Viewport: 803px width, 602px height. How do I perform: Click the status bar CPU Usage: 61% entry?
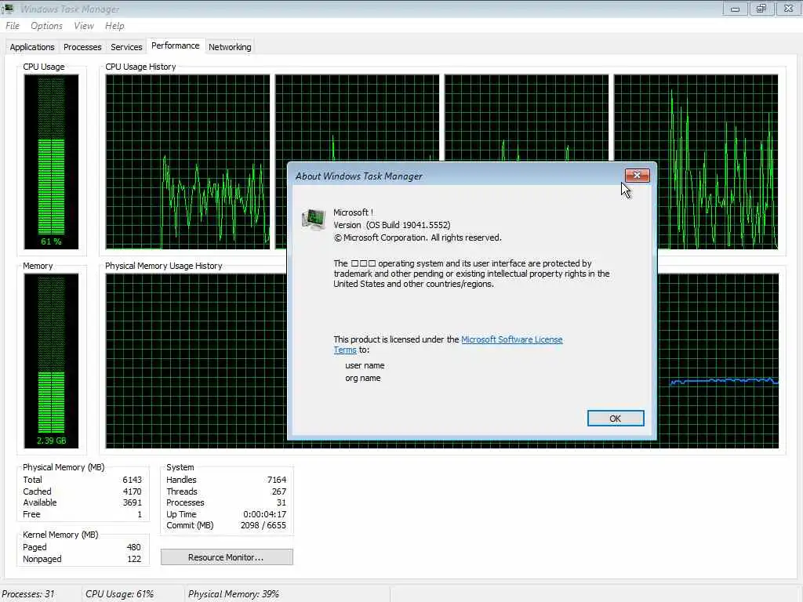point(119,594)
